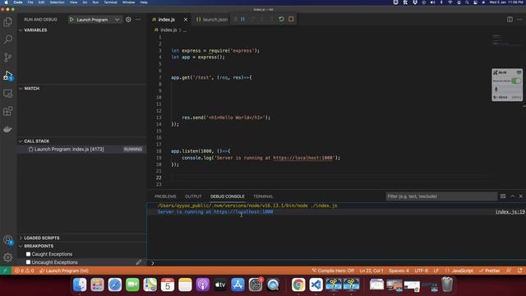Screen dimensions: 526x296
Task: Maximize the bottom panel with chevron
Action: click(x=512, y=197)
